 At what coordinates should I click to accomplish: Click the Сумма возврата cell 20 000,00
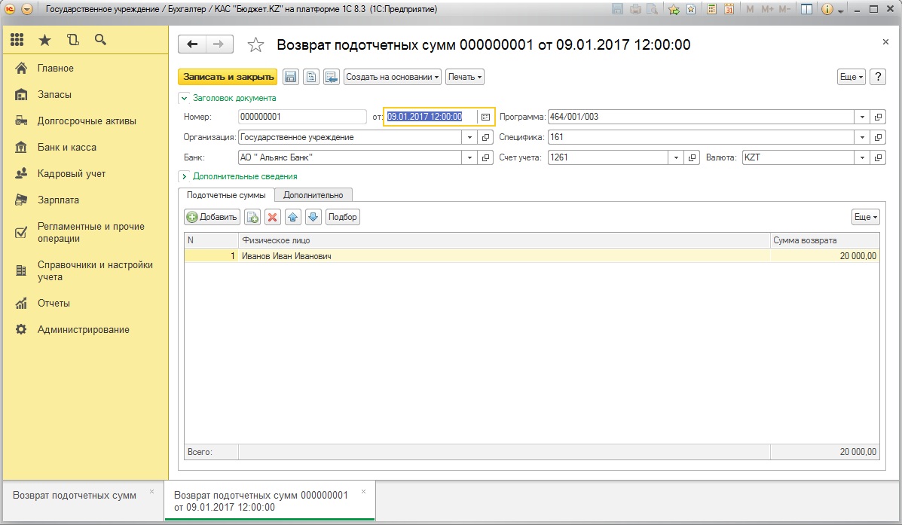[825, 256]
